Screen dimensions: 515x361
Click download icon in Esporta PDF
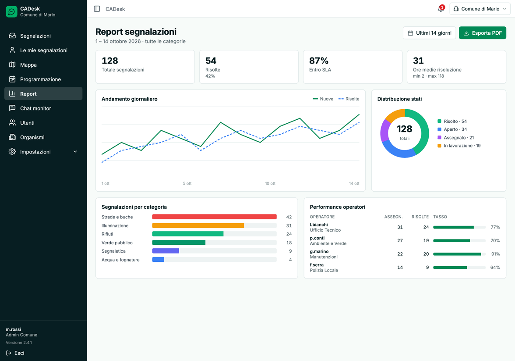click(x=466, y=33)
